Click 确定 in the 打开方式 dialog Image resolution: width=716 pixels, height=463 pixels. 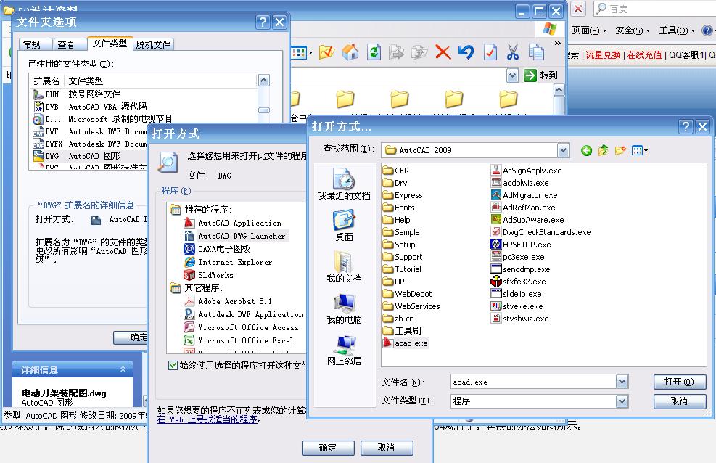328,448
